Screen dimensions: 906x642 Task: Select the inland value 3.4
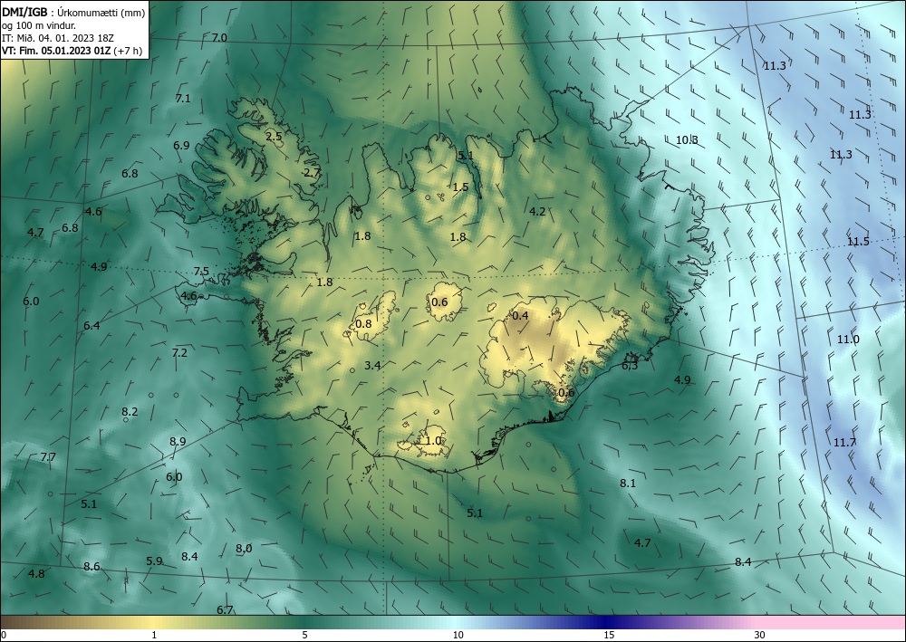[x=372, y=366]
